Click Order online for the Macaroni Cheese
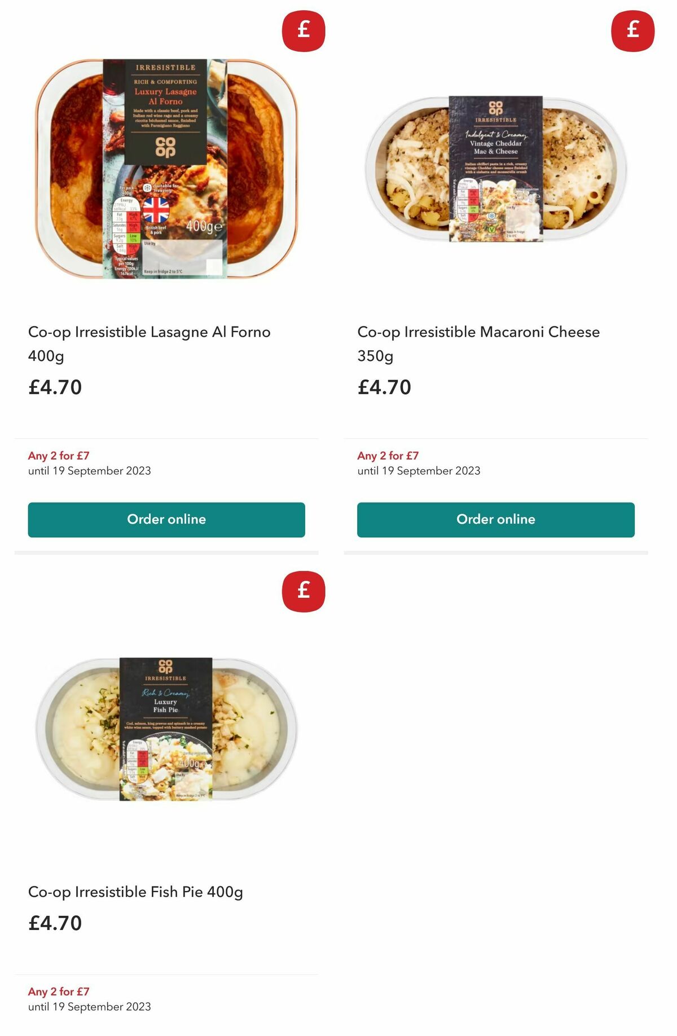Screen dimensions: 677x1036 click(x=495, y=519)
